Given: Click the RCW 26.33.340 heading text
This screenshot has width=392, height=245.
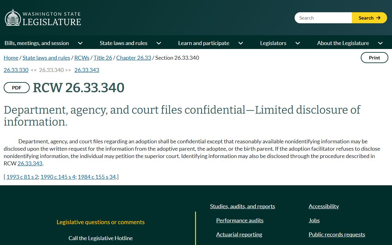Looking at the screenshot, I should [x=79, y=88].
